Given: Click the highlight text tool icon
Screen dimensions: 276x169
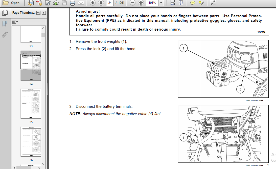Looking at the screenshot, I should 201,3.
